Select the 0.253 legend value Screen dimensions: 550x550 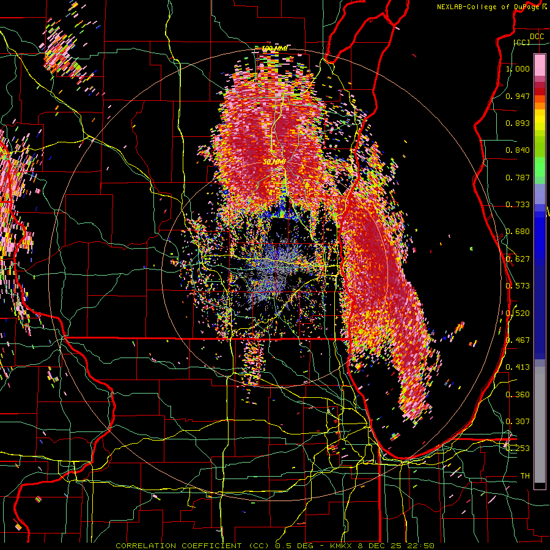click(x=518, y=449)
